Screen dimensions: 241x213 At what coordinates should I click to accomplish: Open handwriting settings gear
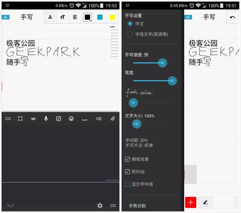100,206
